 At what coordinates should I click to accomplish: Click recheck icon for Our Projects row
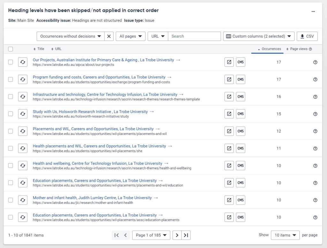[x=23, y=62]
